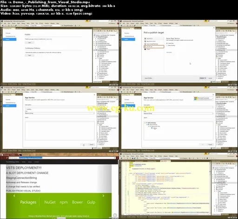238x219 pixels.
Task: Click reload icon in the browser frame
Action: [x=7, y=158]
